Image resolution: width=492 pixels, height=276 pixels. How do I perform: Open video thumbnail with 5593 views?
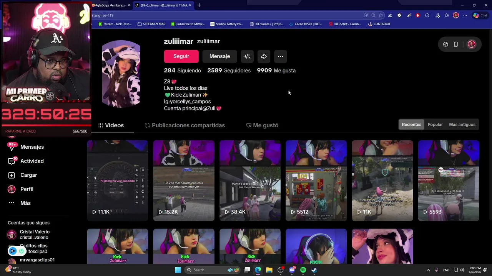pos(449,181)
